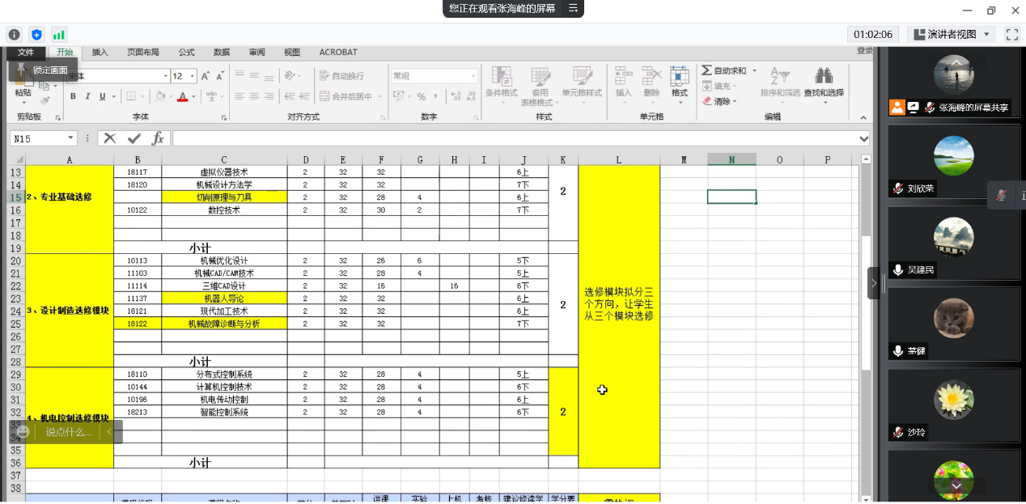
Task: Open the font size 12 dropdown
Action: click(x=192, y=76)
